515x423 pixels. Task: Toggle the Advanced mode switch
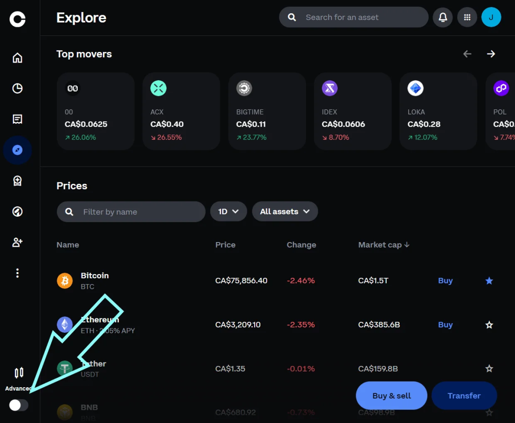point(19,405)
